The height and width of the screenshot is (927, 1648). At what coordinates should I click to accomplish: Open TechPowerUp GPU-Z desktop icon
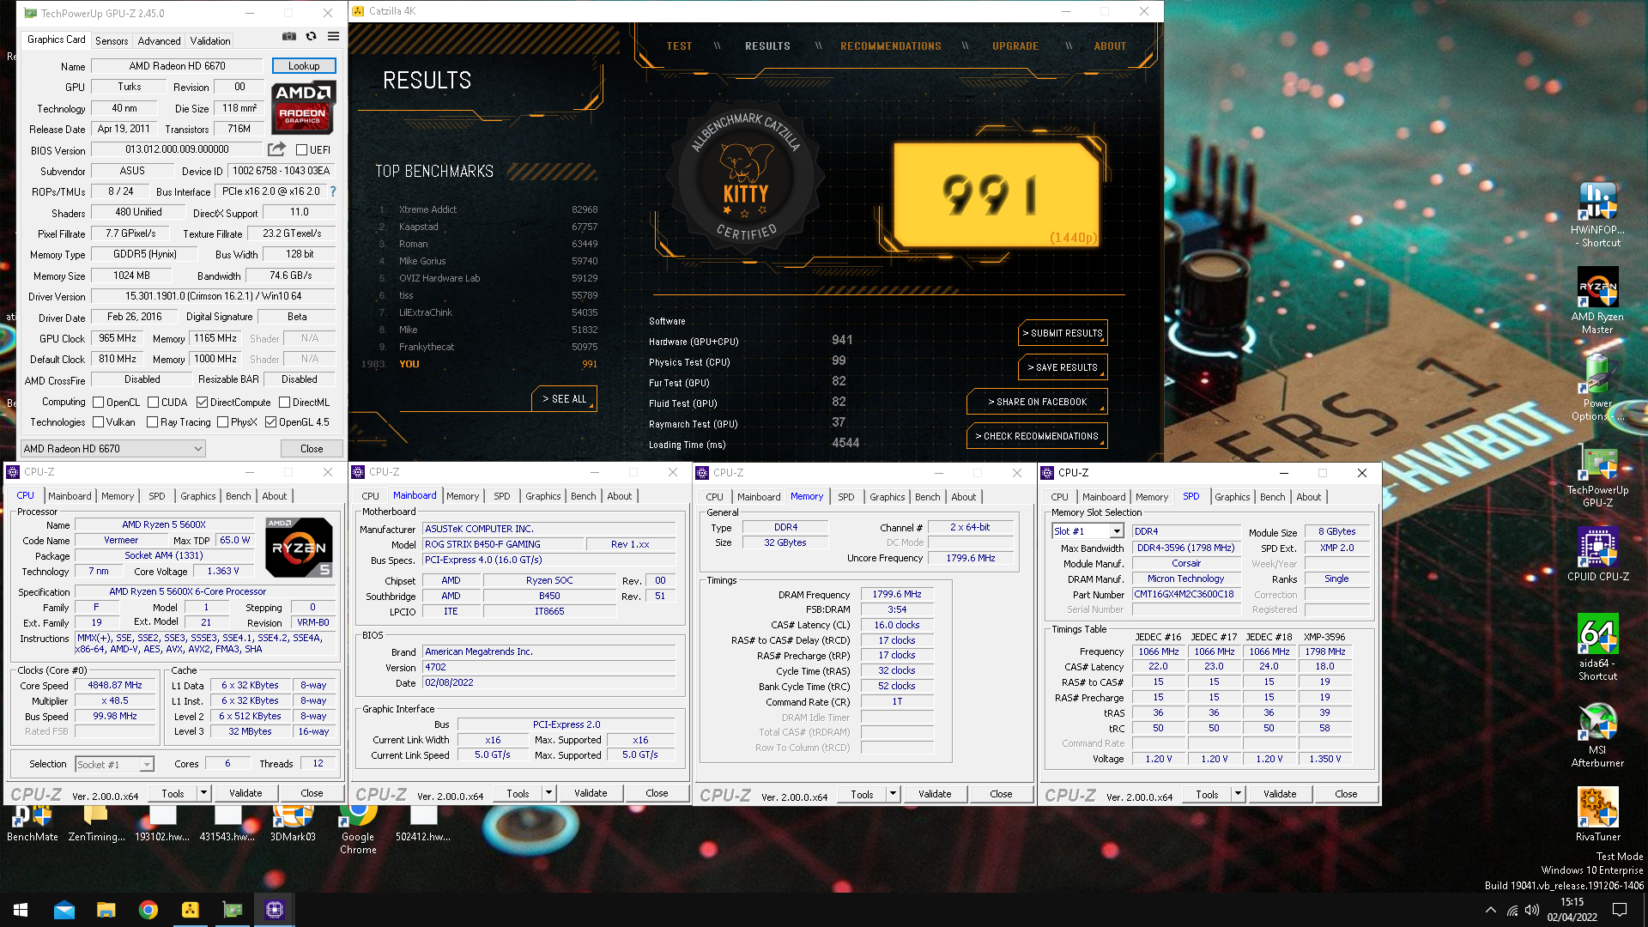coord(1597,476)
